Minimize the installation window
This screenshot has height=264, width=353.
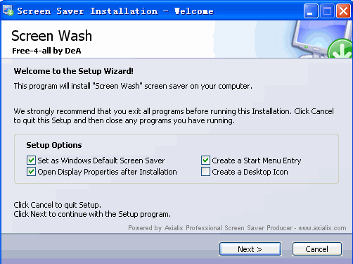311,11
